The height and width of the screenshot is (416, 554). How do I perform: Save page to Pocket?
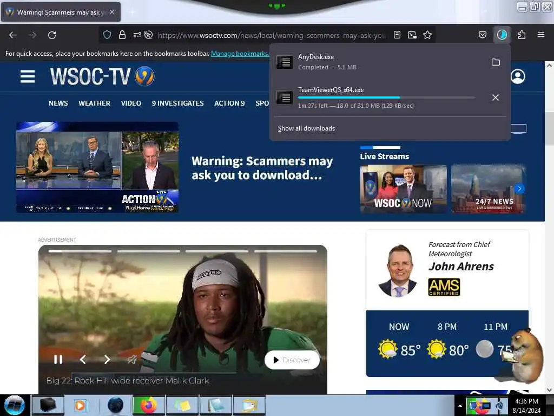coord(482,35)
